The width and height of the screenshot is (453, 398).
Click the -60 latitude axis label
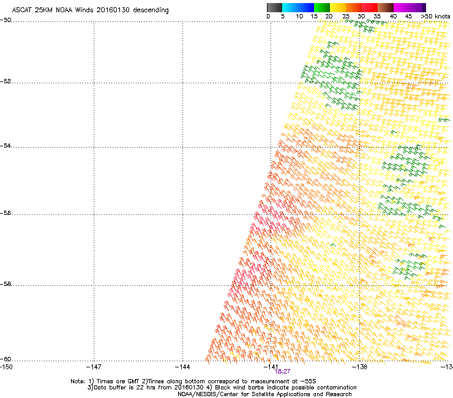point(6,359)
